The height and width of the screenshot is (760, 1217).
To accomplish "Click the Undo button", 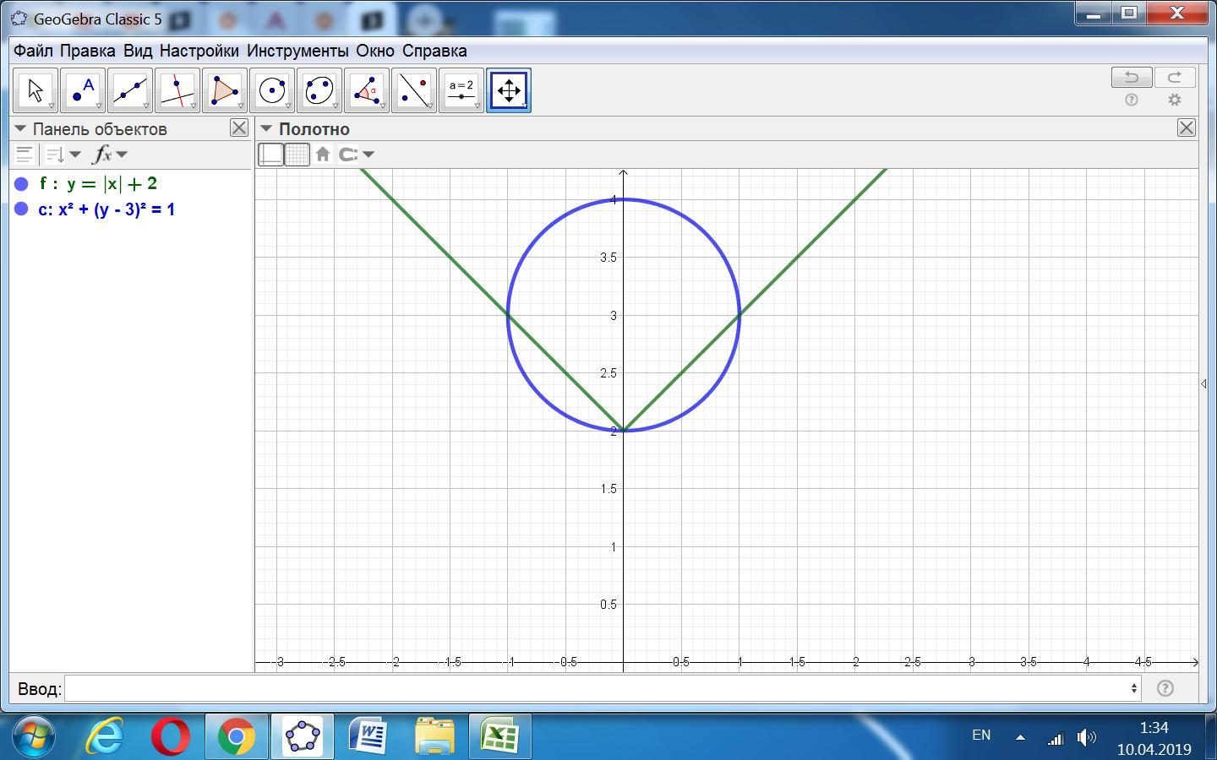I will coord(1131,78).
